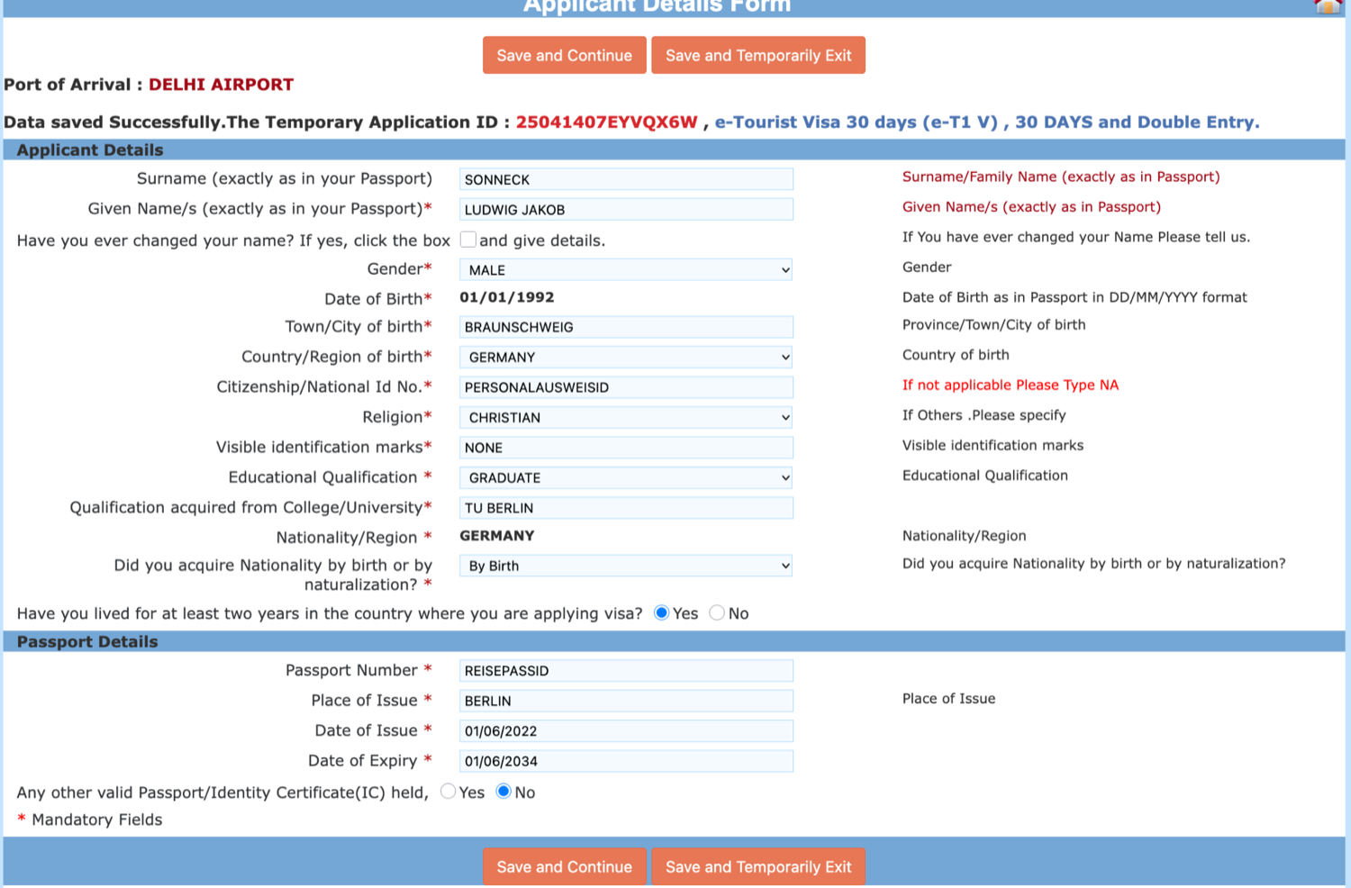The width and height of the screenshot is (1351, 888).
Task: Click the Place of Issue field with BERLIN
Action: [626, 701]
